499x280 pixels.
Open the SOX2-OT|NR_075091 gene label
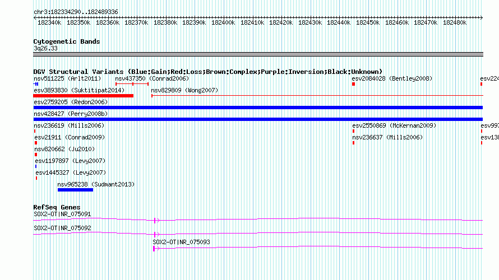tap(62, 214)
